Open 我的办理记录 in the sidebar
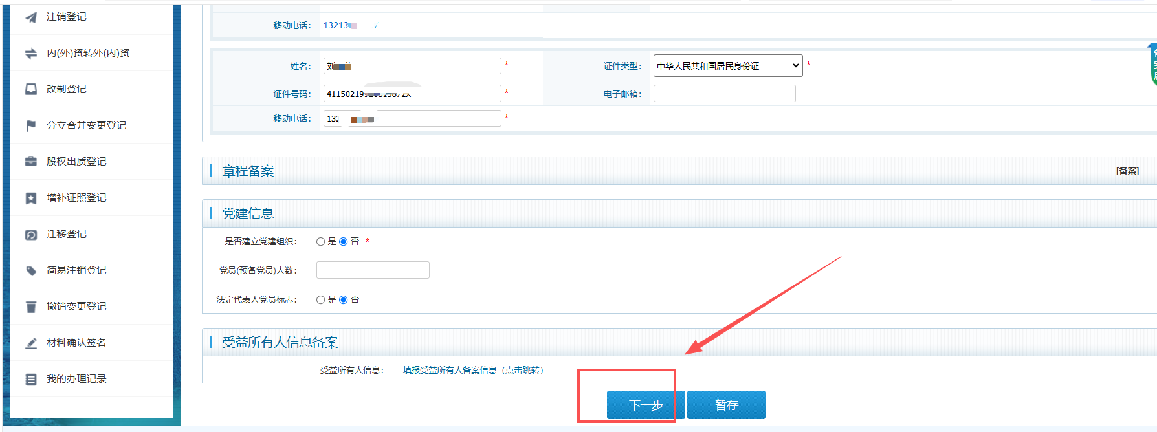The height and width of the screenshot is (432, 1157). [76, 379]
